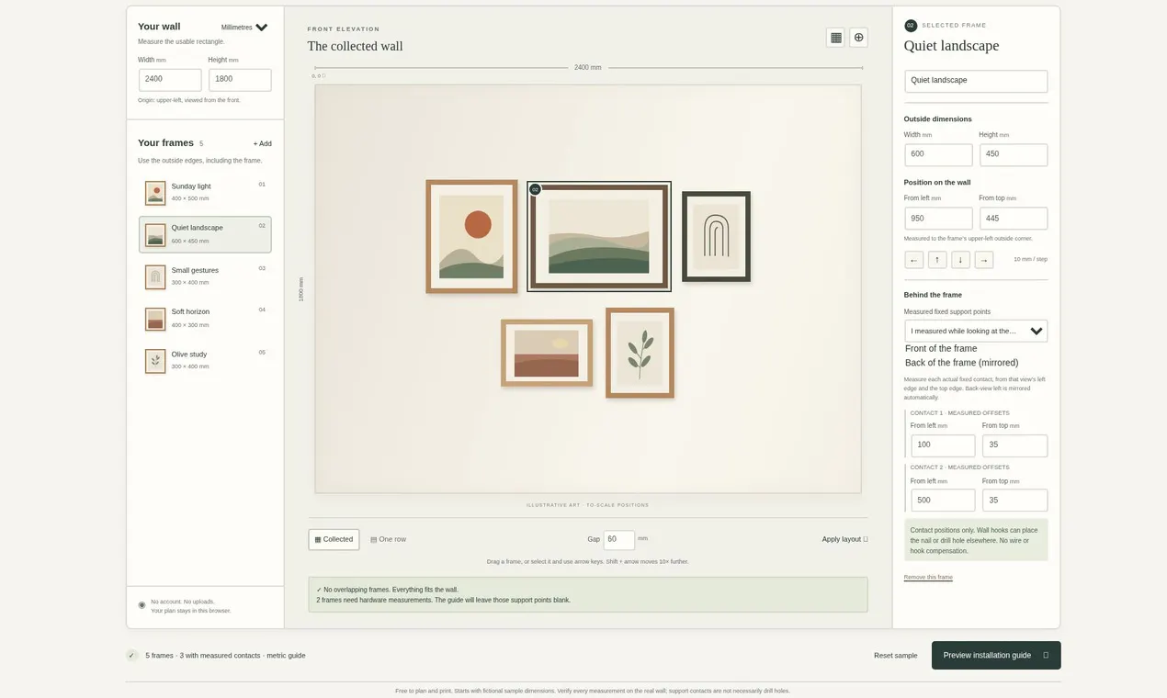
Task: Focus the wall Height field showing 1800
Action: point(240,80)
